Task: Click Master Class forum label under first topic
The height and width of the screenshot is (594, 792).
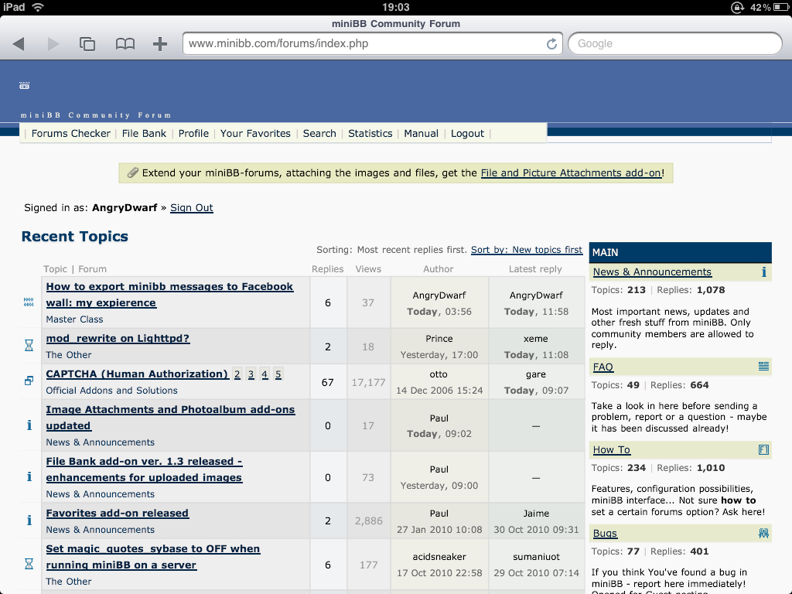Action: [74, 319]
